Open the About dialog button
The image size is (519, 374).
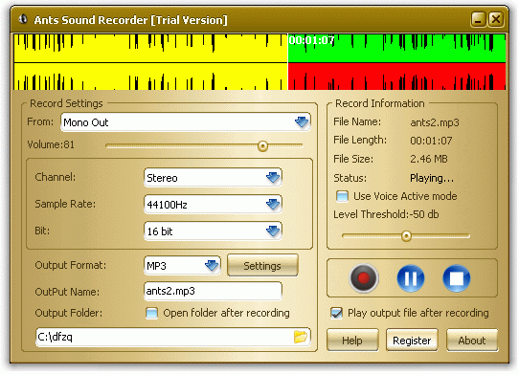tap(472, 341)
